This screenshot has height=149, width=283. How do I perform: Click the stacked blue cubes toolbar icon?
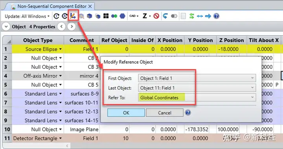point(98,16)
